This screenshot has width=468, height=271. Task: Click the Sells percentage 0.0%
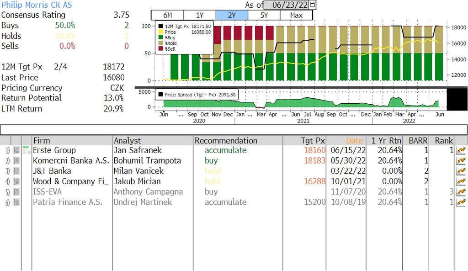(67, 46)
